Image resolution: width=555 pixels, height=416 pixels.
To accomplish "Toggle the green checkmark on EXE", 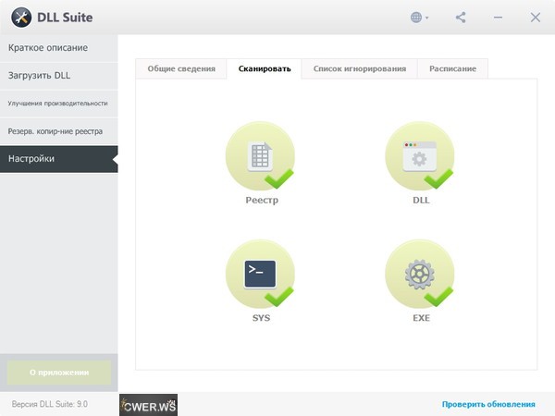I will (x=438, y=296).
